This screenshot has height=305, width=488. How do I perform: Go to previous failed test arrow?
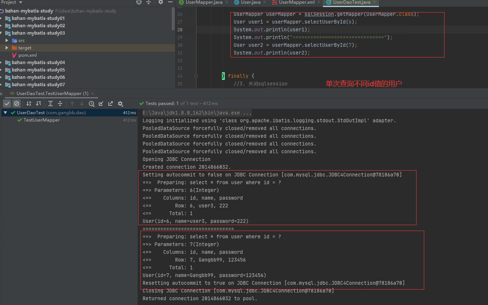pos(72,104)
